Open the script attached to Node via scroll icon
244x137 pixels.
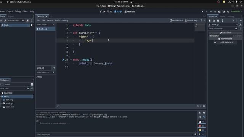pyautogui.click(x=31, y=25)
